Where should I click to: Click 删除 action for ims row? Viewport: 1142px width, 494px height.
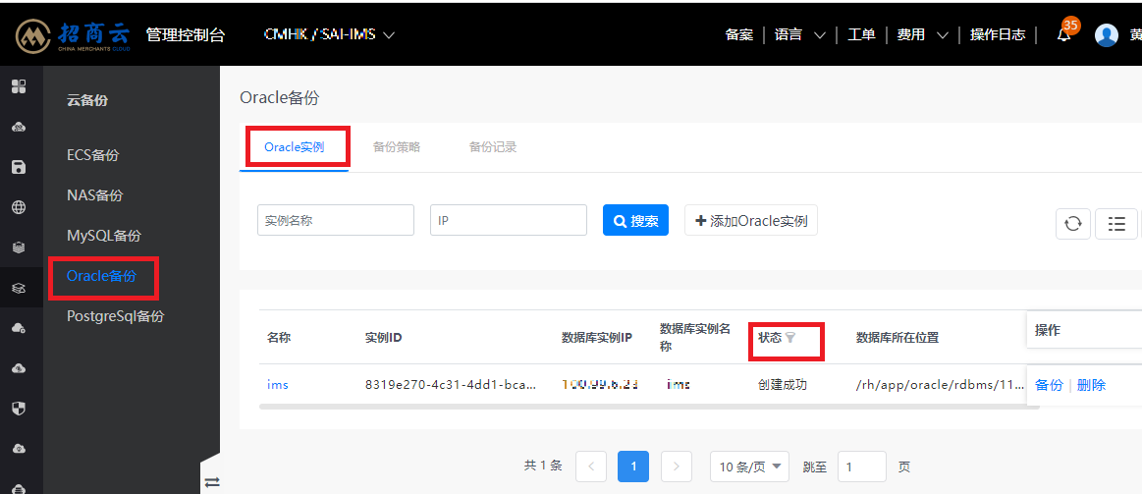pos(1091,385)
